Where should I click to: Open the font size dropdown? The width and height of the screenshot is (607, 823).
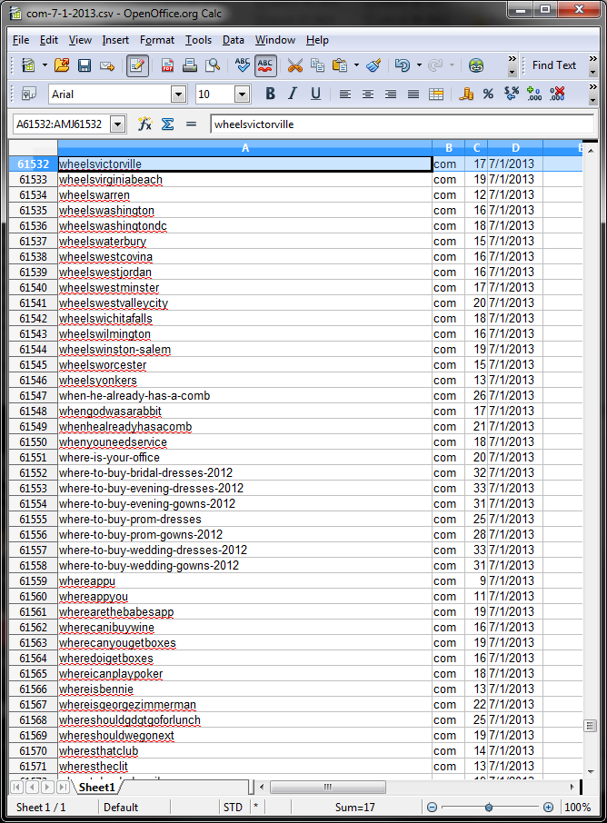242,94
